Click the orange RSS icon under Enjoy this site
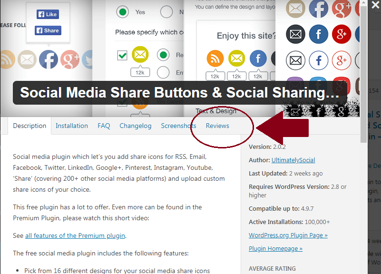Viewport: 381px width, 274px height. coord(215,59)
